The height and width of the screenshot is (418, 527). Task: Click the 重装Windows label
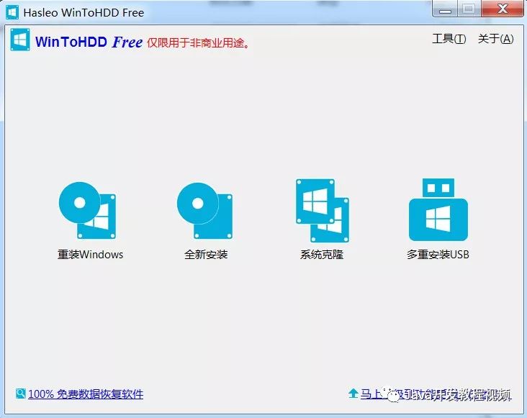(x=91, y=255)
